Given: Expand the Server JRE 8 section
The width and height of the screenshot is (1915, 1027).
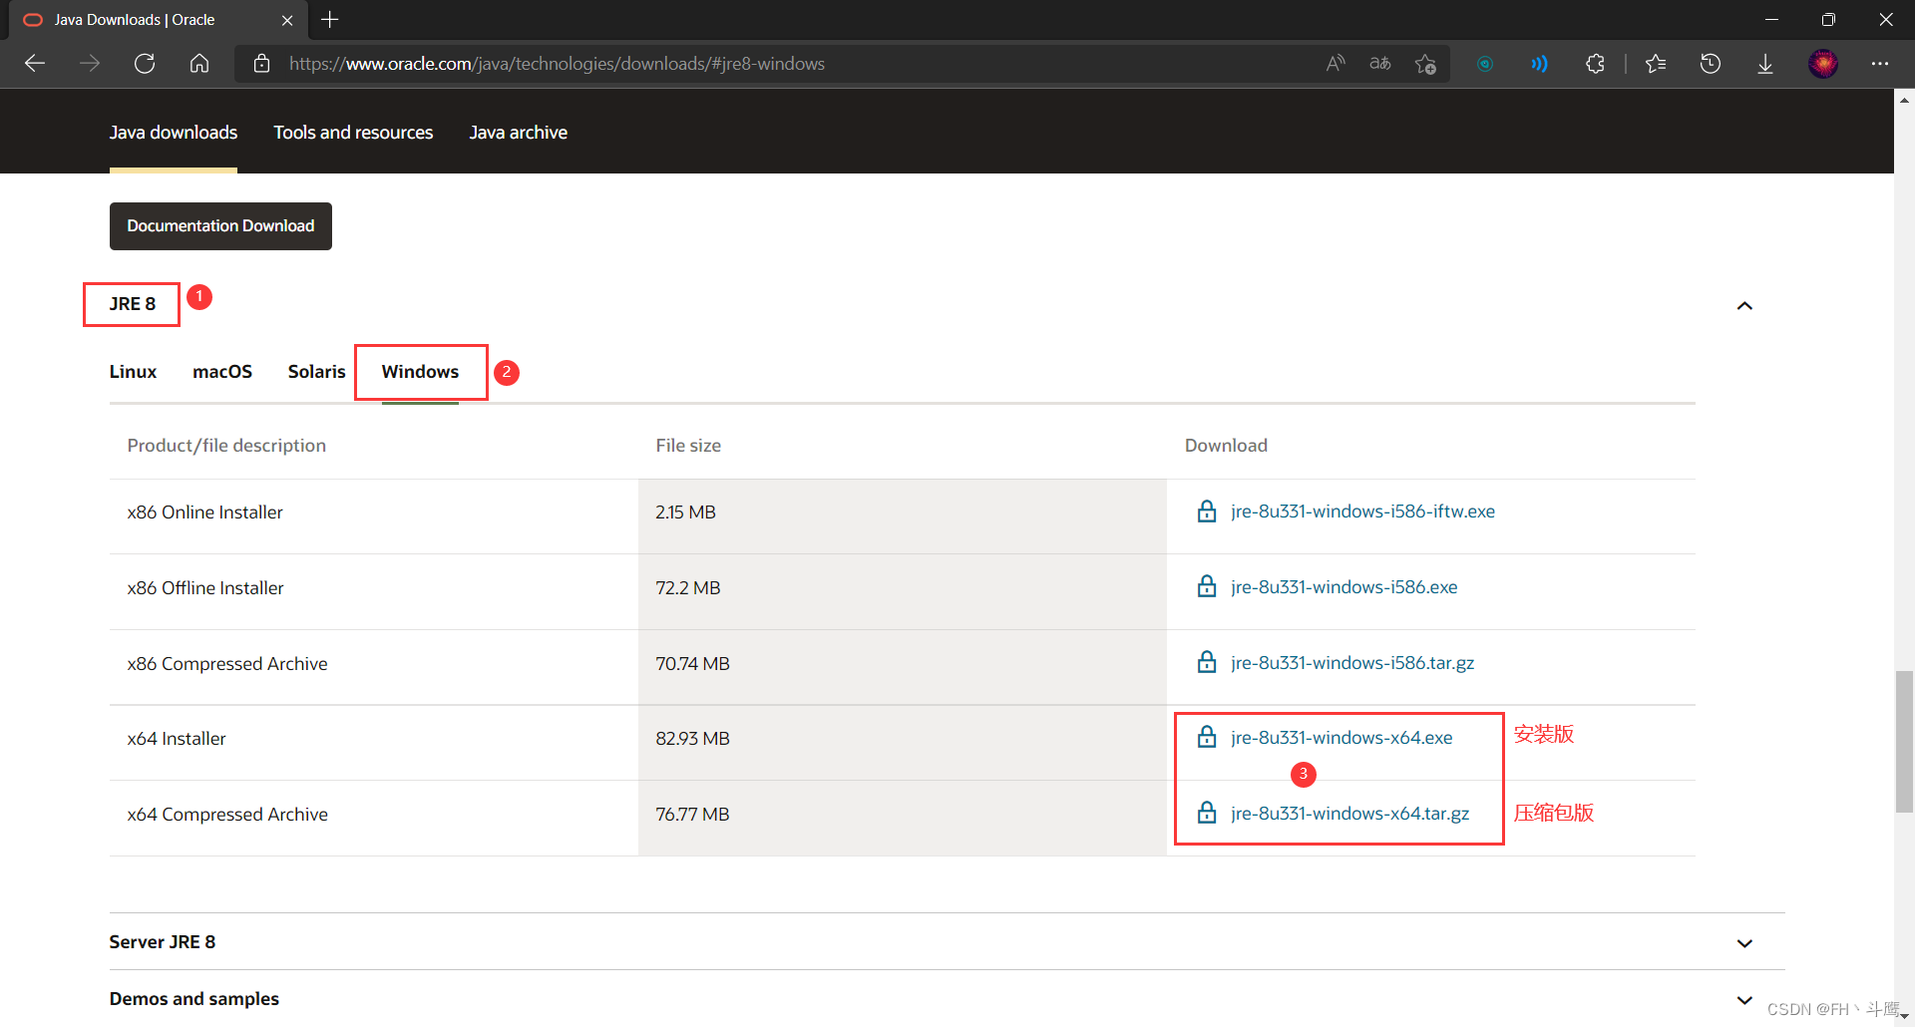Looking at the screenshot, I should (1744, 943).
